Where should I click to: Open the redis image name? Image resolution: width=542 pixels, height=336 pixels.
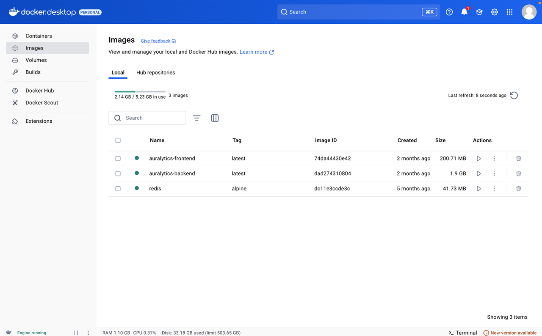pos(155,189)
